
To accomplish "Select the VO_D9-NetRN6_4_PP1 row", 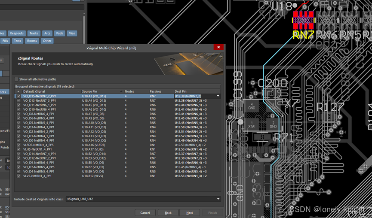I will point(39,163).
